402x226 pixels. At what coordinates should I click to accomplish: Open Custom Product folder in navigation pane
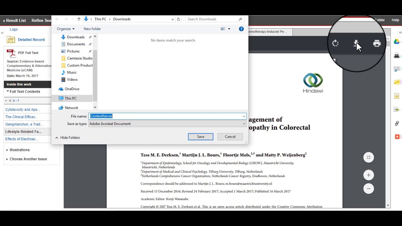coord(80,65)
